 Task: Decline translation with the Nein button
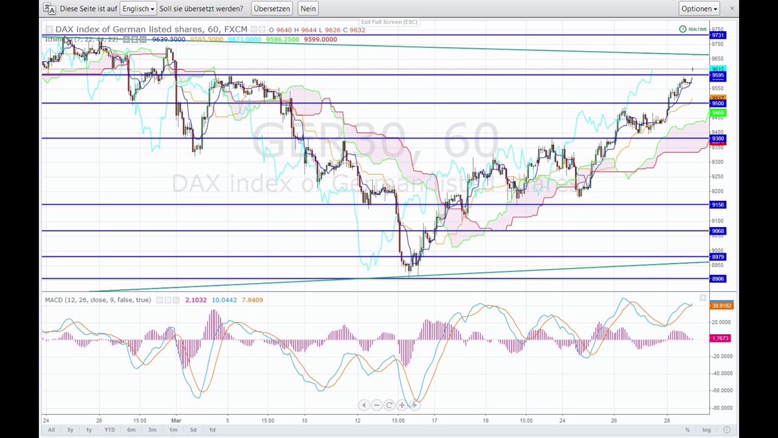(308, 9)
